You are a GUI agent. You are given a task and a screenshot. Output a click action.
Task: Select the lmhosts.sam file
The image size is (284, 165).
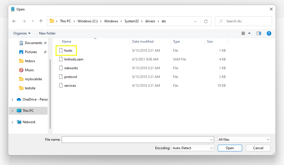point(74,59)
